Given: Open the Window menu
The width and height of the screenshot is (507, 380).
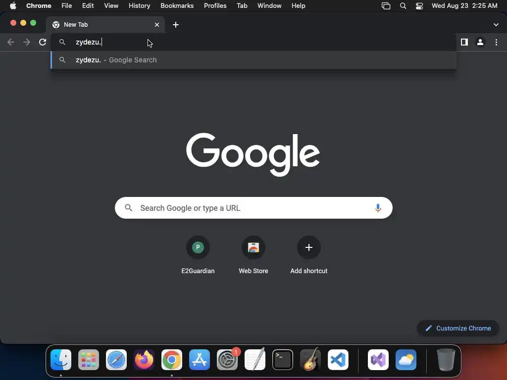Looking at the screenshot, I should 269,5.
